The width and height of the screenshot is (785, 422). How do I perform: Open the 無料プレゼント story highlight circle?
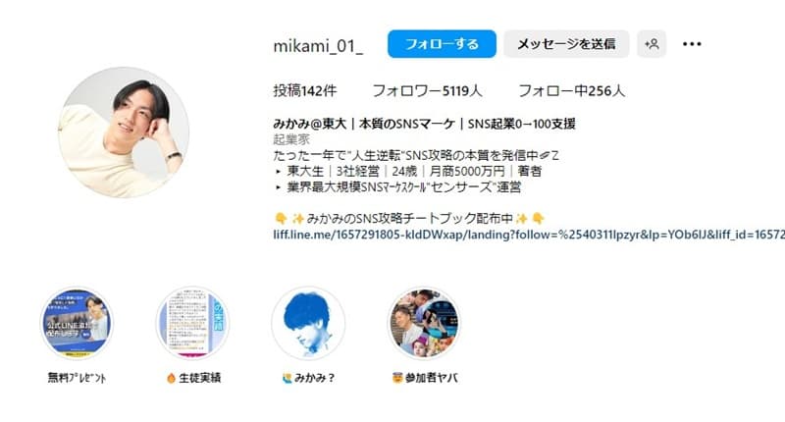coord(77,323)
